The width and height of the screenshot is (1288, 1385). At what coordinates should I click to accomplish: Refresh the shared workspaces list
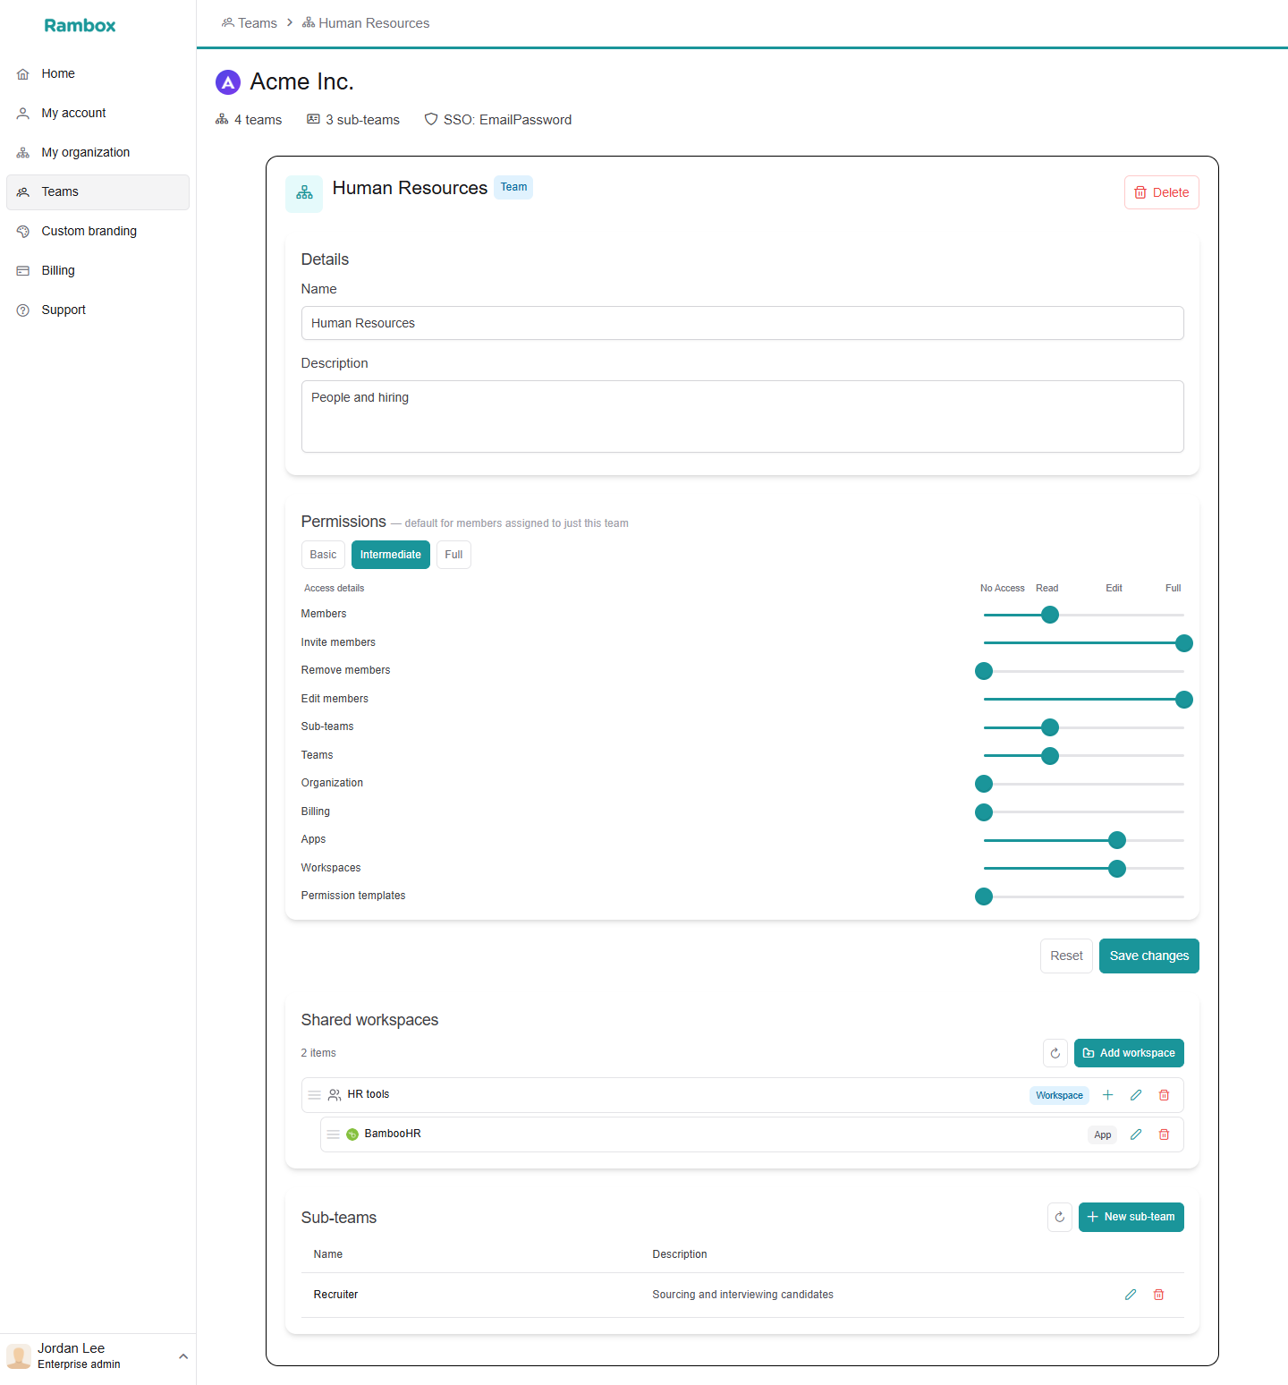pos(1055,1053)
